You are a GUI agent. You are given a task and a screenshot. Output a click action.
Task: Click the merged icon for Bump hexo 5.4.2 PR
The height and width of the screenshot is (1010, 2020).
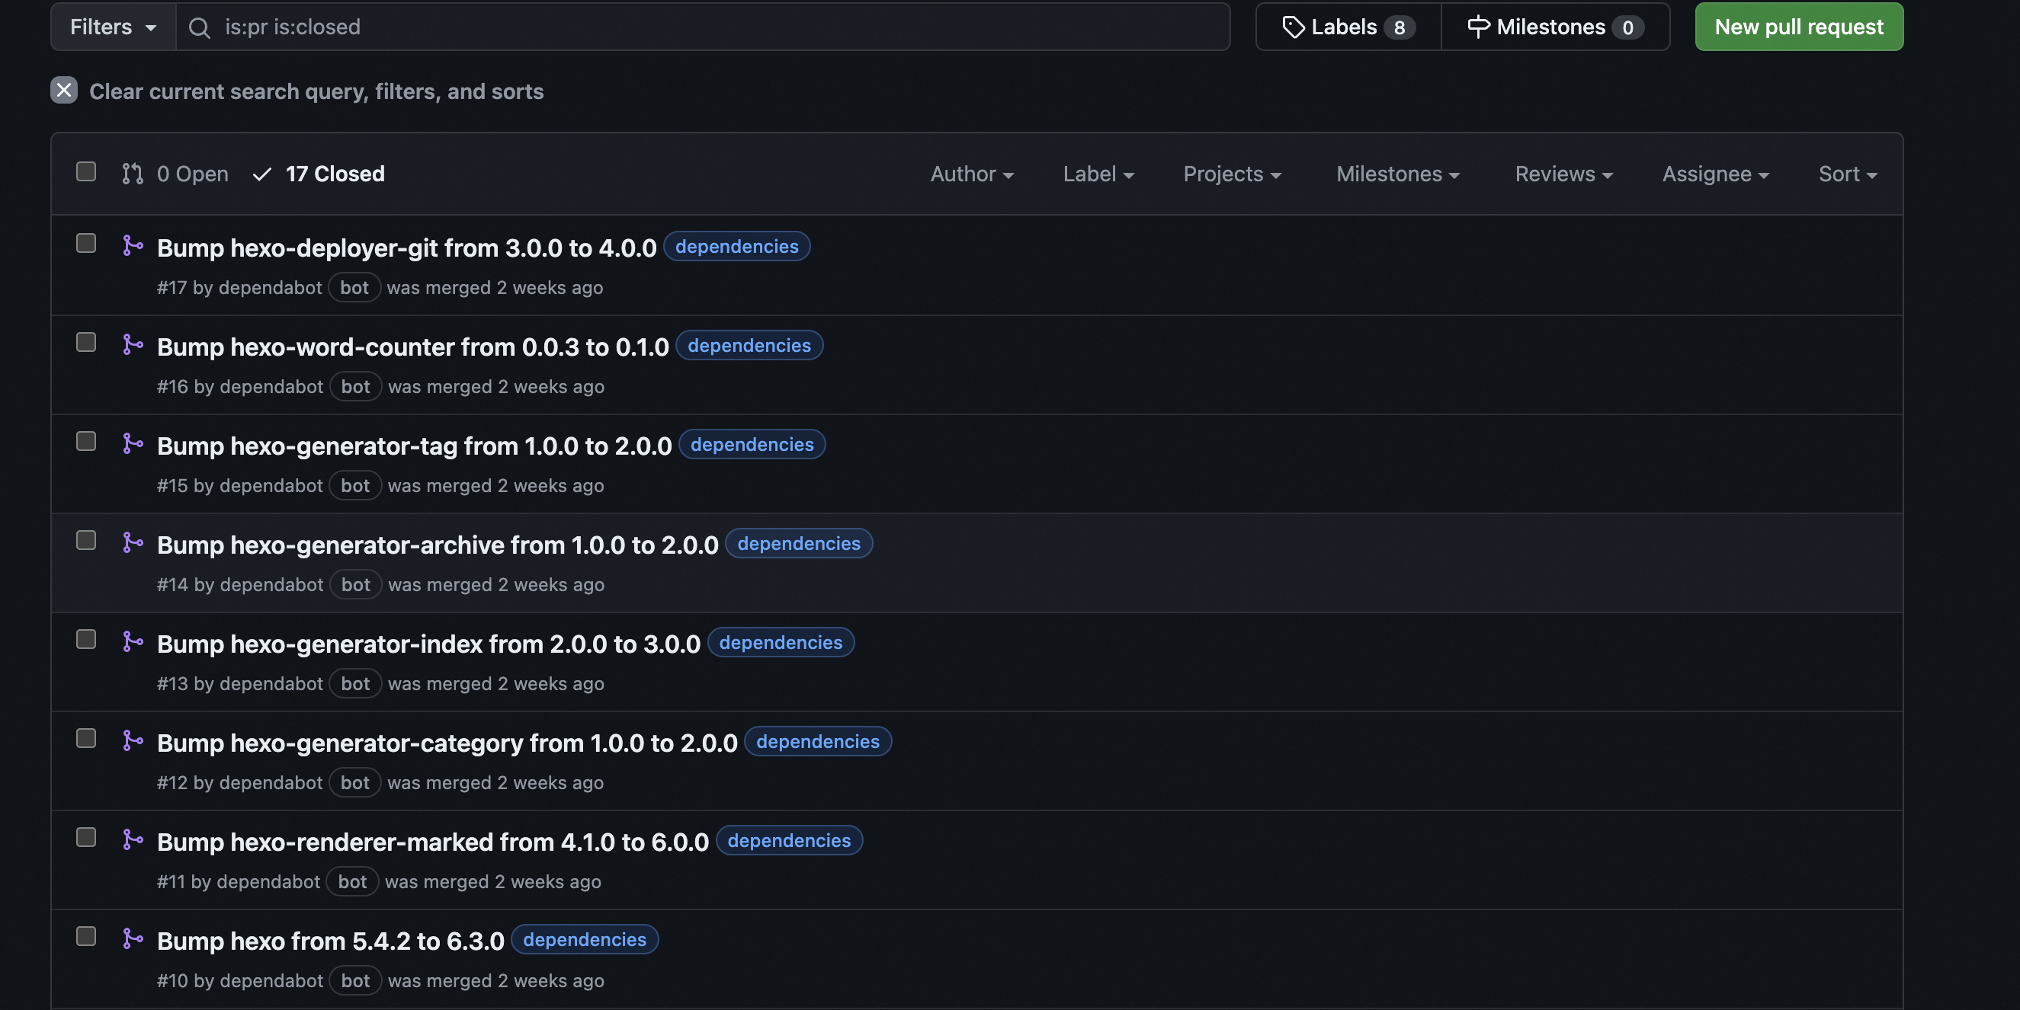[133, 938]
